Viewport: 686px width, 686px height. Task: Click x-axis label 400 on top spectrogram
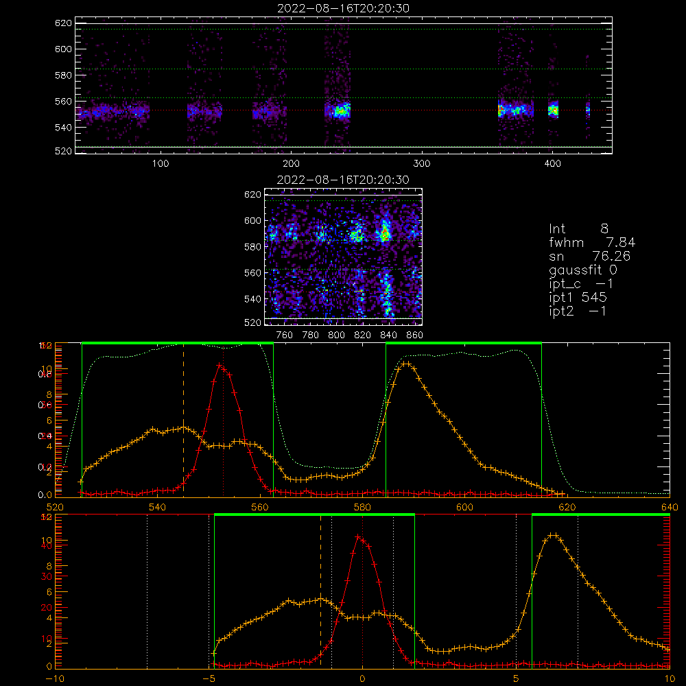pos(552,164)
